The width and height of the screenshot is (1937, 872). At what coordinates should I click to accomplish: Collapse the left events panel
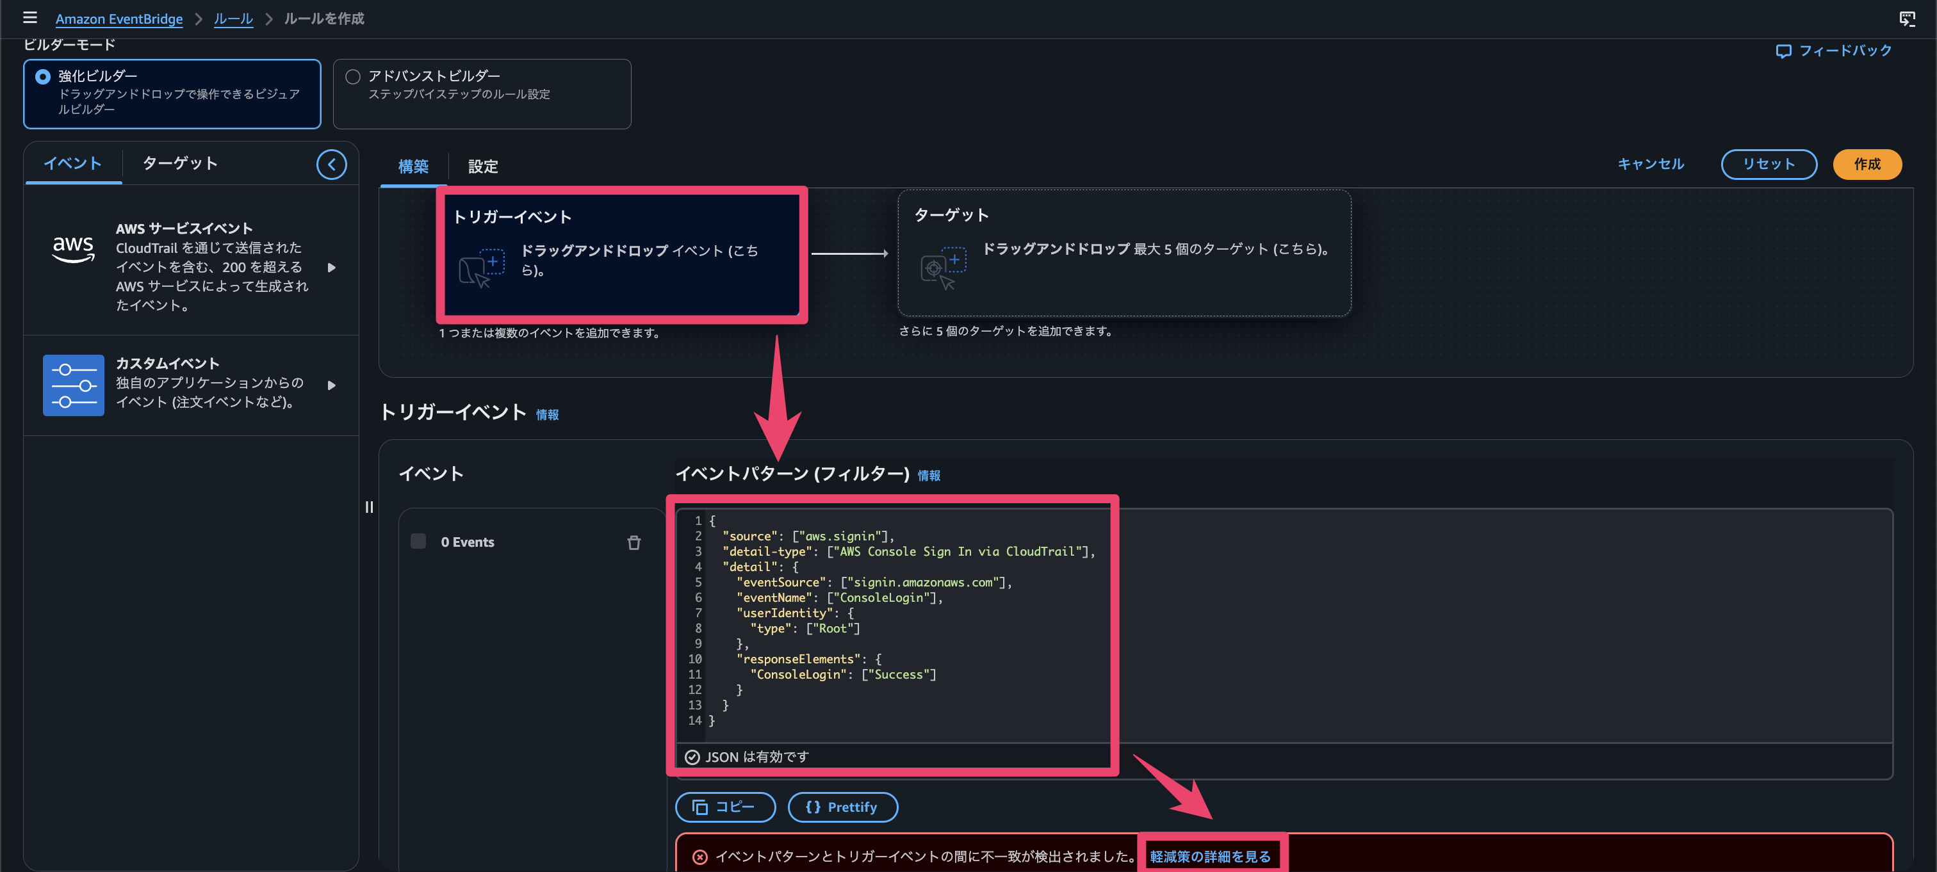click(x=332, y=164)
